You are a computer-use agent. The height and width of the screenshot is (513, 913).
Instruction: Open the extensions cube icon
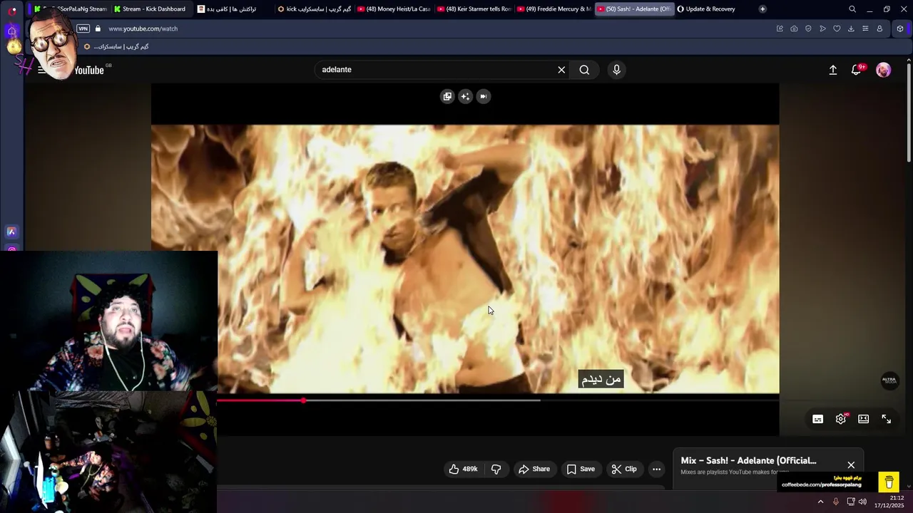(x=900, y=28)
